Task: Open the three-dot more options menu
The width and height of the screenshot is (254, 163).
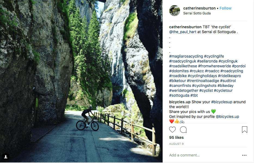Action: (244, 155)
